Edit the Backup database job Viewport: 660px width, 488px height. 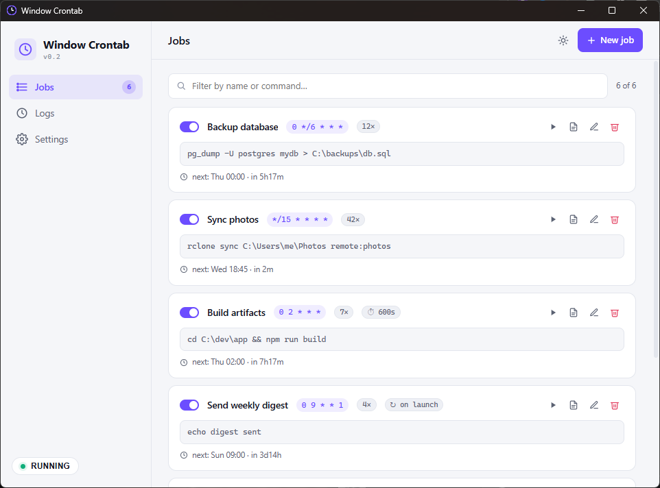[594, 127]
